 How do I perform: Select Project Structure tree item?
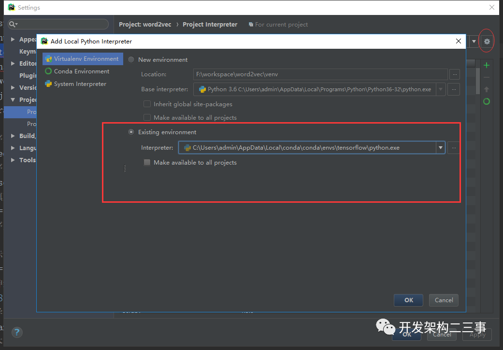pyautogui.click(x=31, y=124)
